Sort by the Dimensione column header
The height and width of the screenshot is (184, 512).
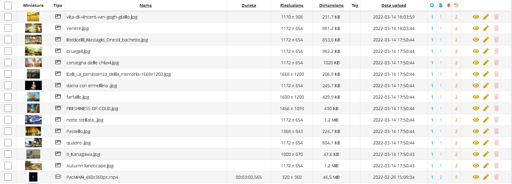tap(331, 6)
